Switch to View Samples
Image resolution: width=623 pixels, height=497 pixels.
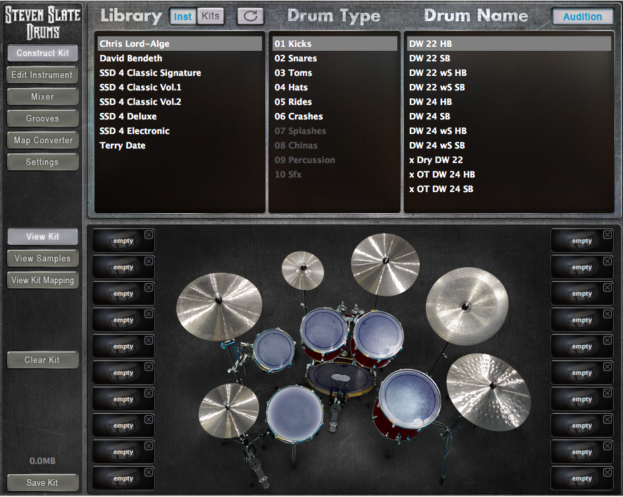pos(42,258)
